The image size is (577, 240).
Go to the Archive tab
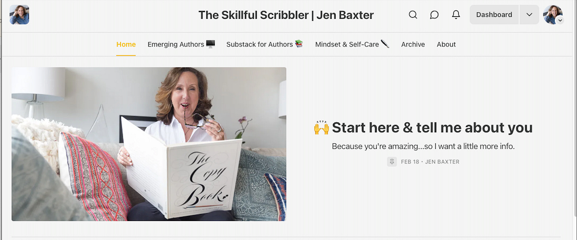(x=413, y=44)
